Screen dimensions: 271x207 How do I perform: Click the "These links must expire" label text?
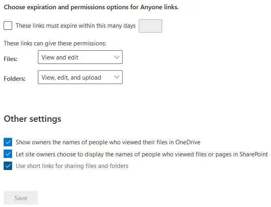coord(75,26)
